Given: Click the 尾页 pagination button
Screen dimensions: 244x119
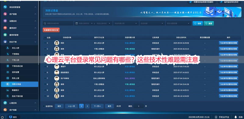Looking at the screenshot, I should tap(109, 106).
